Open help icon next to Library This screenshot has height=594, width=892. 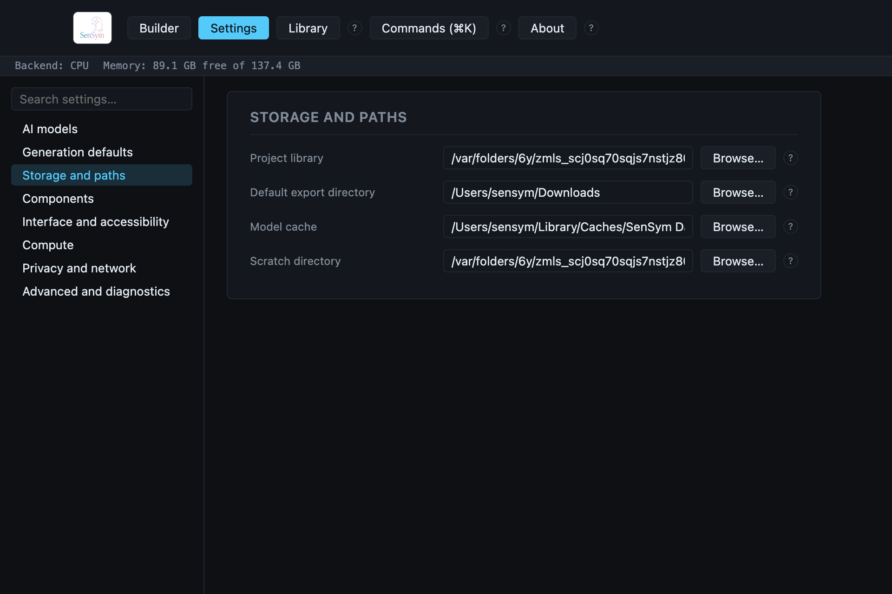pos(354,28)
